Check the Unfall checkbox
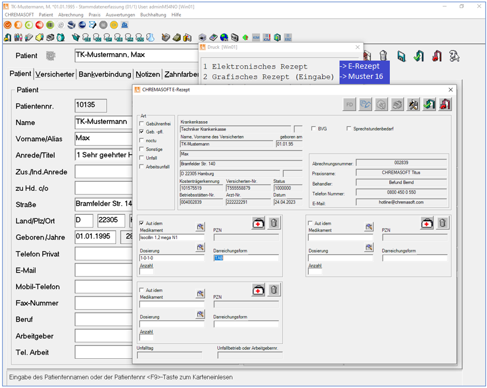 [142, 158]
